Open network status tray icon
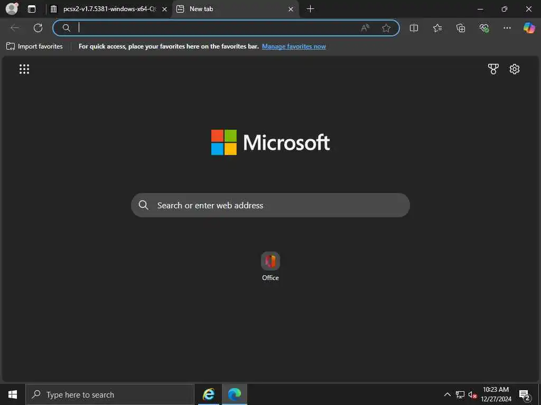 pos(460,394)
